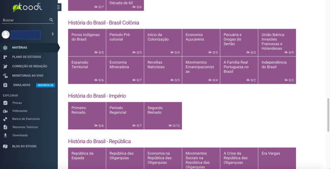Click the user profile avatar
Screen dimensions: 330x169
point(5,35)
